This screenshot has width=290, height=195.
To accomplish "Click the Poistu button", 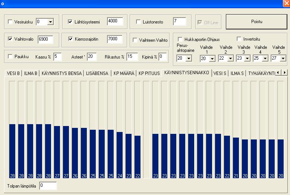I will click(x=256, y=22).
